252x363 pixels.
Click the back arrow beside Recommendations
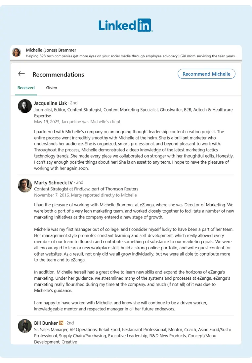point(21,74)
